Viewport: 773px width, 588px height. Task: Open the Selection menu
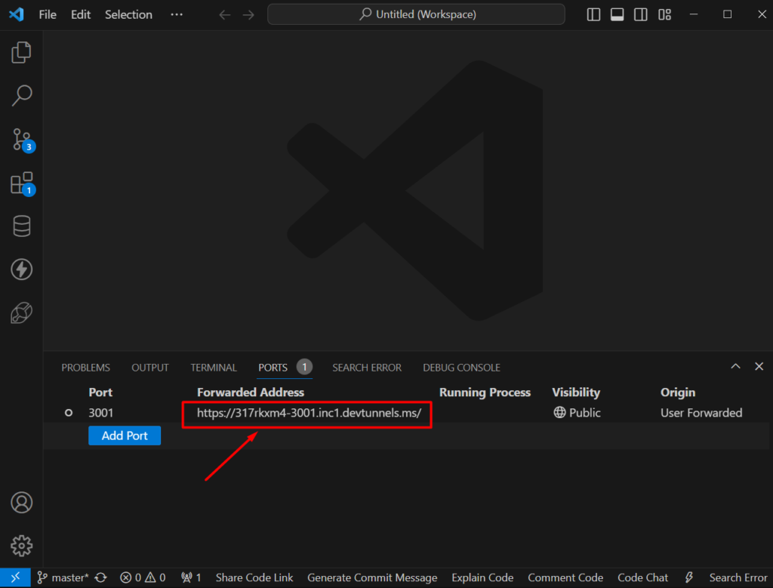[x=128, y=14]
